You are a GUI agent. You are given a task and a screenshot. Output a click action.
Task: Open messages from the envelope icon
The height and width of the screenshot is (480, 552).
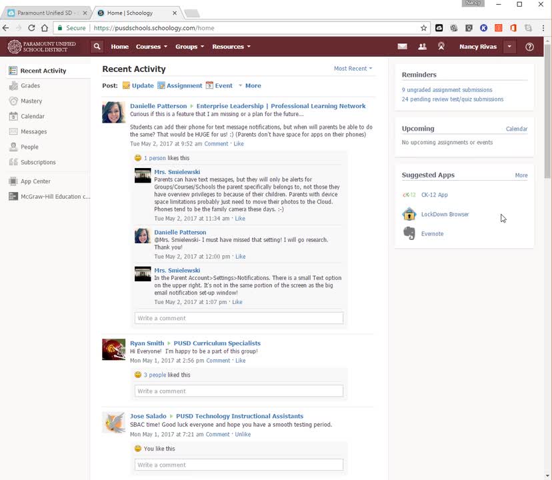click(403, 47)
